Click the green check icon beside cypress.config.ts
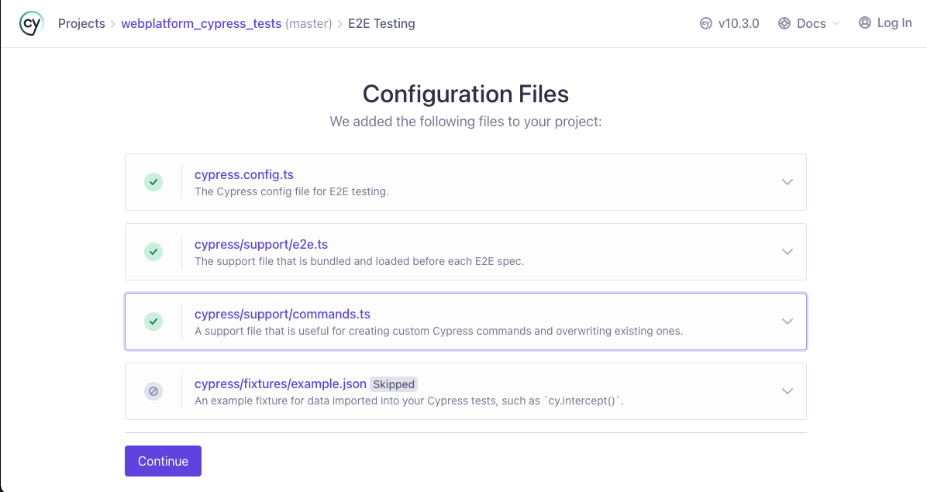 [x=153, y=181]
